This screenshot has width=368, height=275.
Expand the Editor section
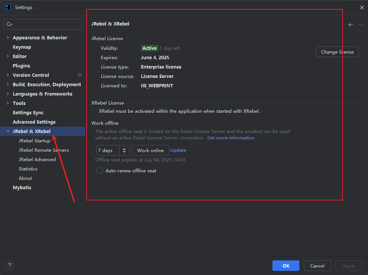(x=8, y=56)
